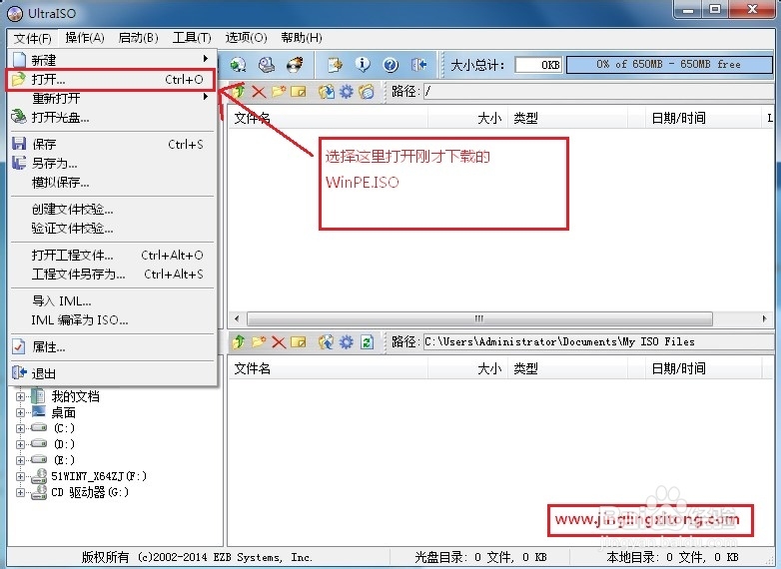
Task: Click the last folder icon in upper pane toolbar
Action: 367,92
